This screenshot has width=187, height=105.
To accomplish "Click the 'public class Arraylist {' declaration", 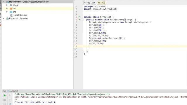I will (99, 17).
